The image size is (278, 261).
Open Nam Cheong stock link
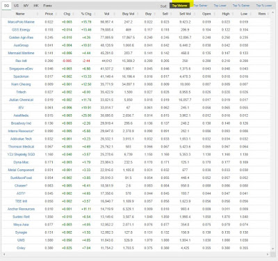[x=21, y=84]
